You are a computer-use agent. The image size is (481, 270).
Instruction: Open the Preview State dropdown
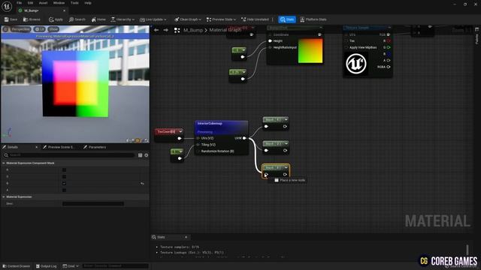click(x=221, y=19)
